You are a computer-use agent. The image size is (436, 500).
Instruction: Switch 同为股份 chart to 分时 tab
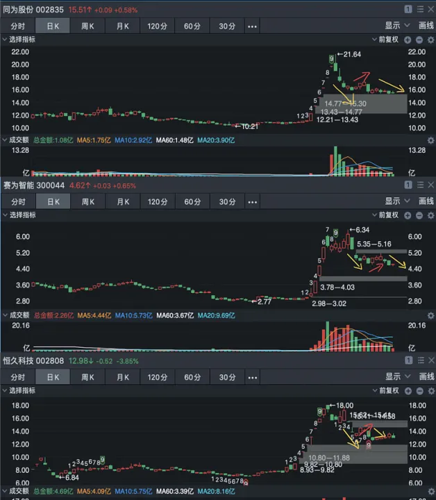[17, 26]
